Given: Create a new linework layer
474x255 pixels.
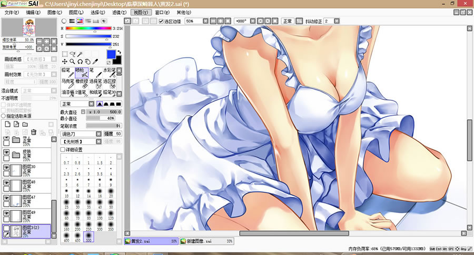Looking at the screenshot, I should pyautogui.click(x=16, y=124).
